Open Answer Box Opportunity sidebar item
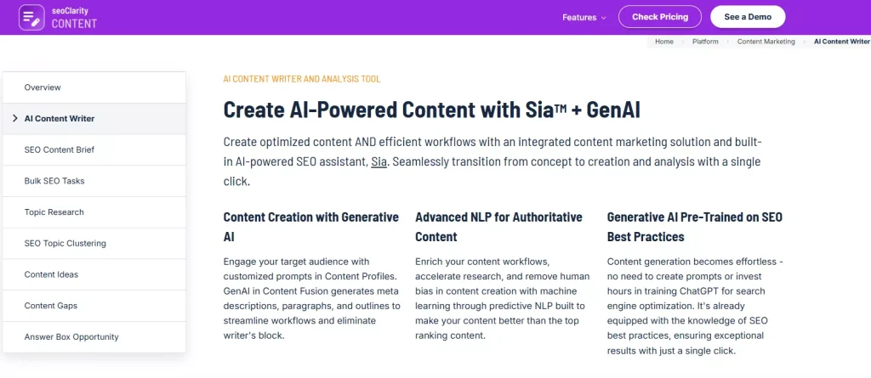Image resolution: width=871 pixels, height=378 pixels. pyautogui.click(x=71, y=337)
